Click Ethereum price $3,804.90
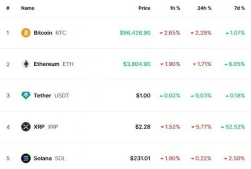The image size is (251, 169). click(x=137, y=64)
